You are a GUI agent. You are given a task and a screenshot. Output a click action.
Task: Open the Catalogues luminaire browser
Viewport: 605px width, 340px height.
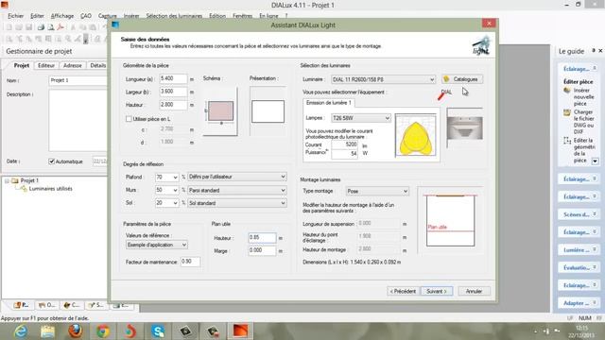[462, 79]
